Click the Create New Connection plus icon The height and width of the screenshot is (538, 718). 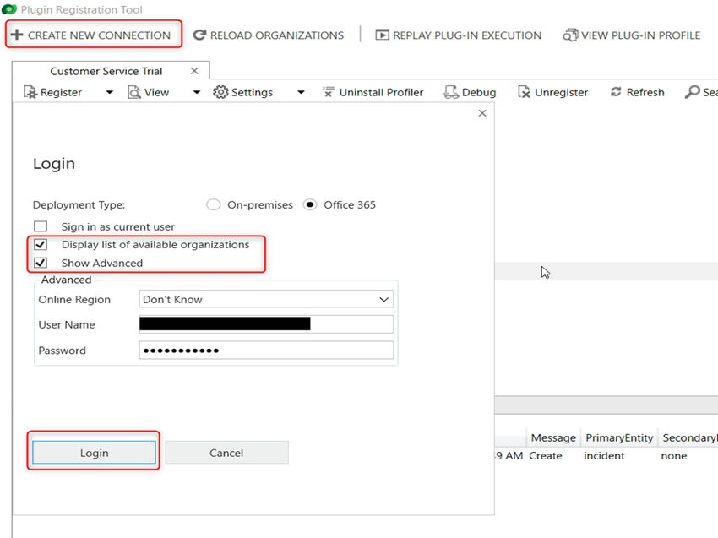[x=17, y=35]
